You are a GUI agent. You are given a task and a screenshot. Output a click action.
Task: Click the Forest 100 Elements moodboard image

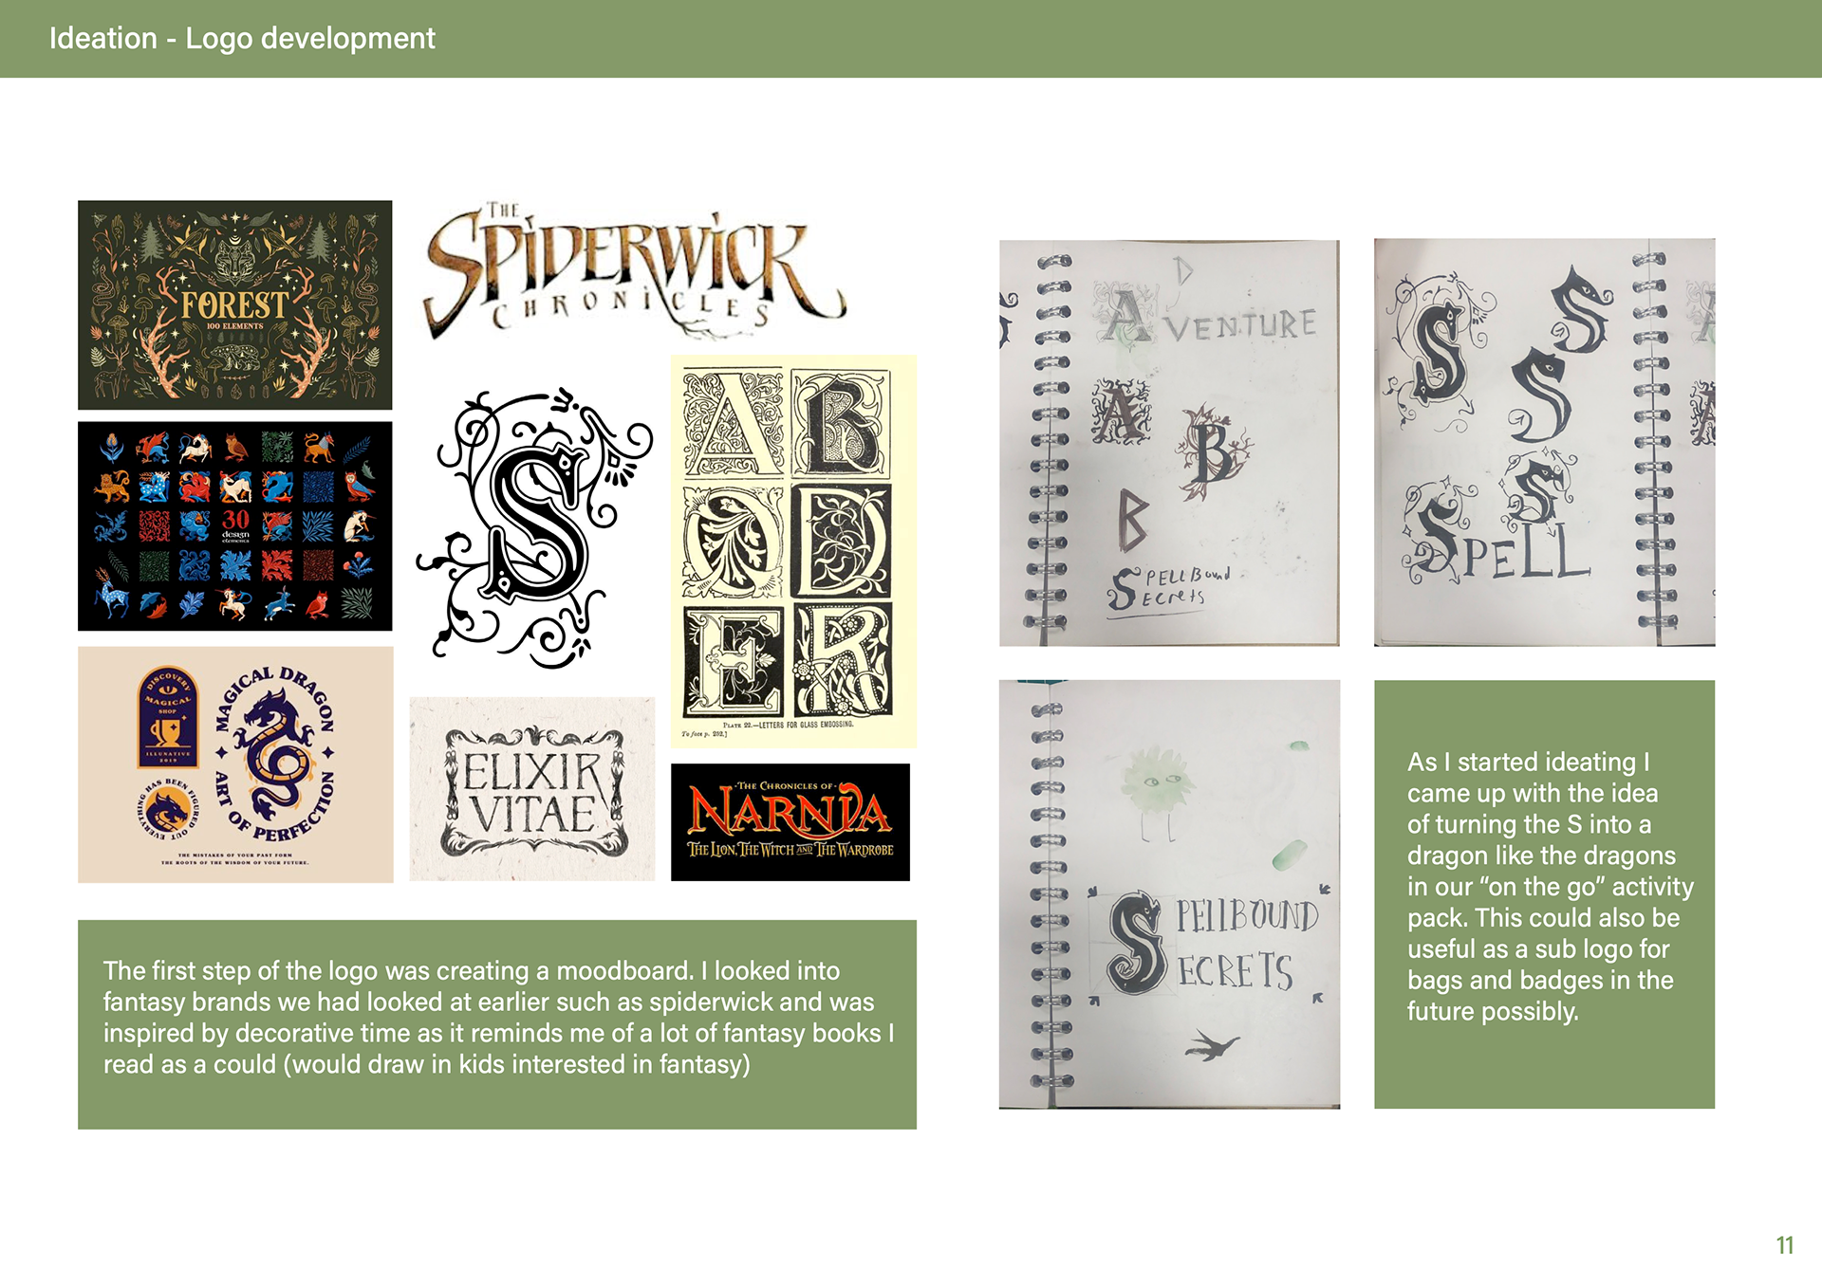click(234, 304)
